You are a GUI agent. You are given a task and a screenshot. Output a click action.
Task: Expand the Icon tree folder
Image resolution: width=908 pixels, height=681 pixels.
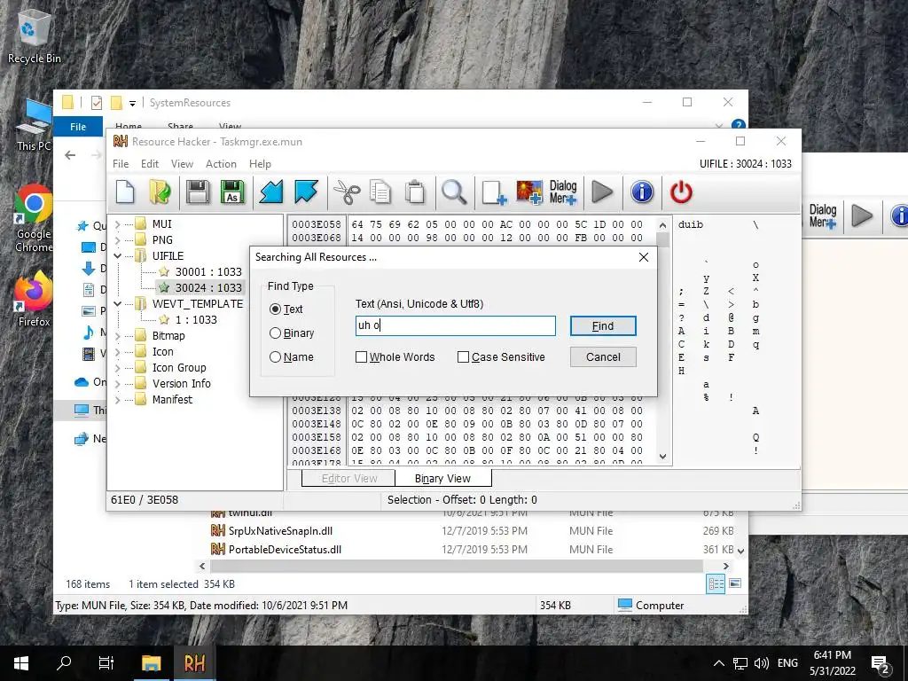pyautogui.click(x=118, y=352)
